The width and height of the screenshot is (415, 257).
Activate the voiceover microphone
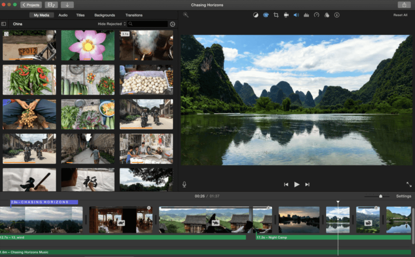click(184, 184)
